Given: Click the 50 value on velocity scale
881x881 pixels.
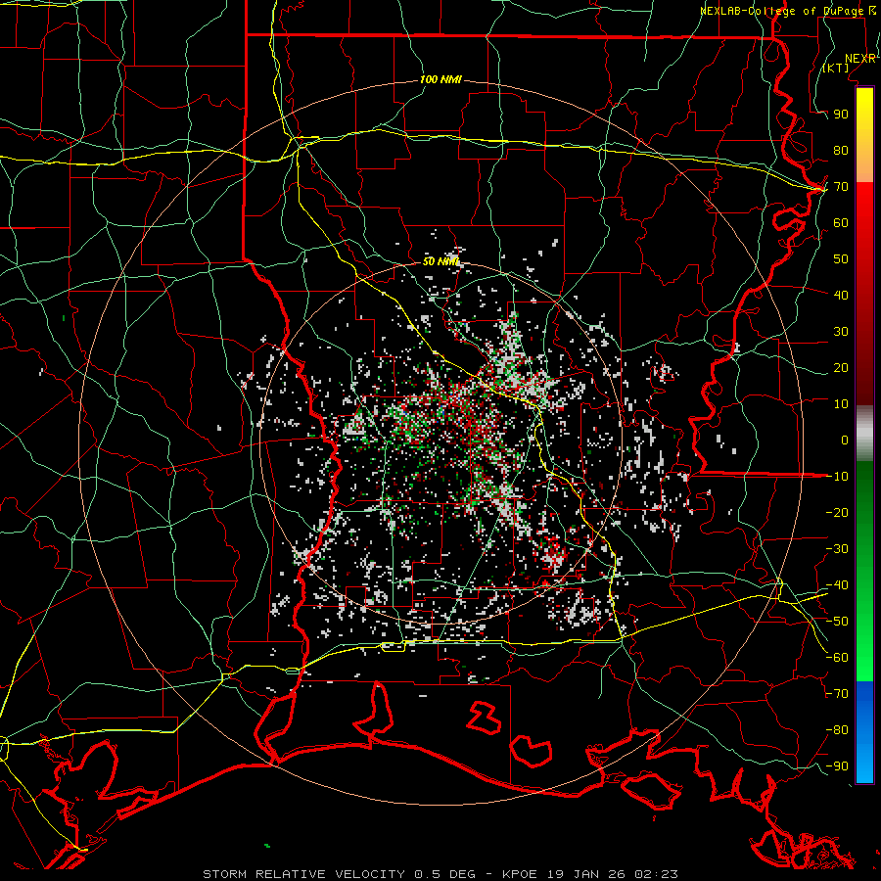Looking at the screenshot, I should (841, 259).
